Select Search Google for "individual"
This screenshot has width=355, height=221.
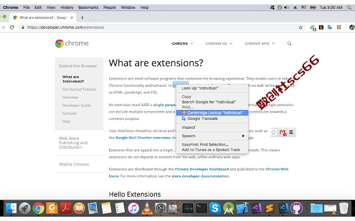[212, 102]
